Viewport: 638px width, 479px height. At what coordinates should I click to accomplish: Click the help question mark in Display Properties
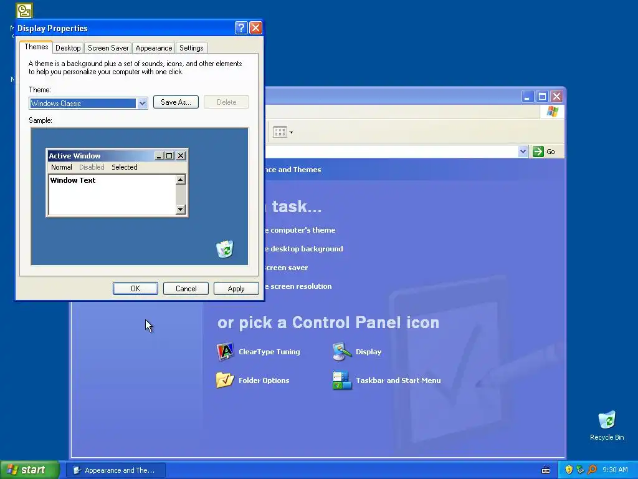[241, 27]
